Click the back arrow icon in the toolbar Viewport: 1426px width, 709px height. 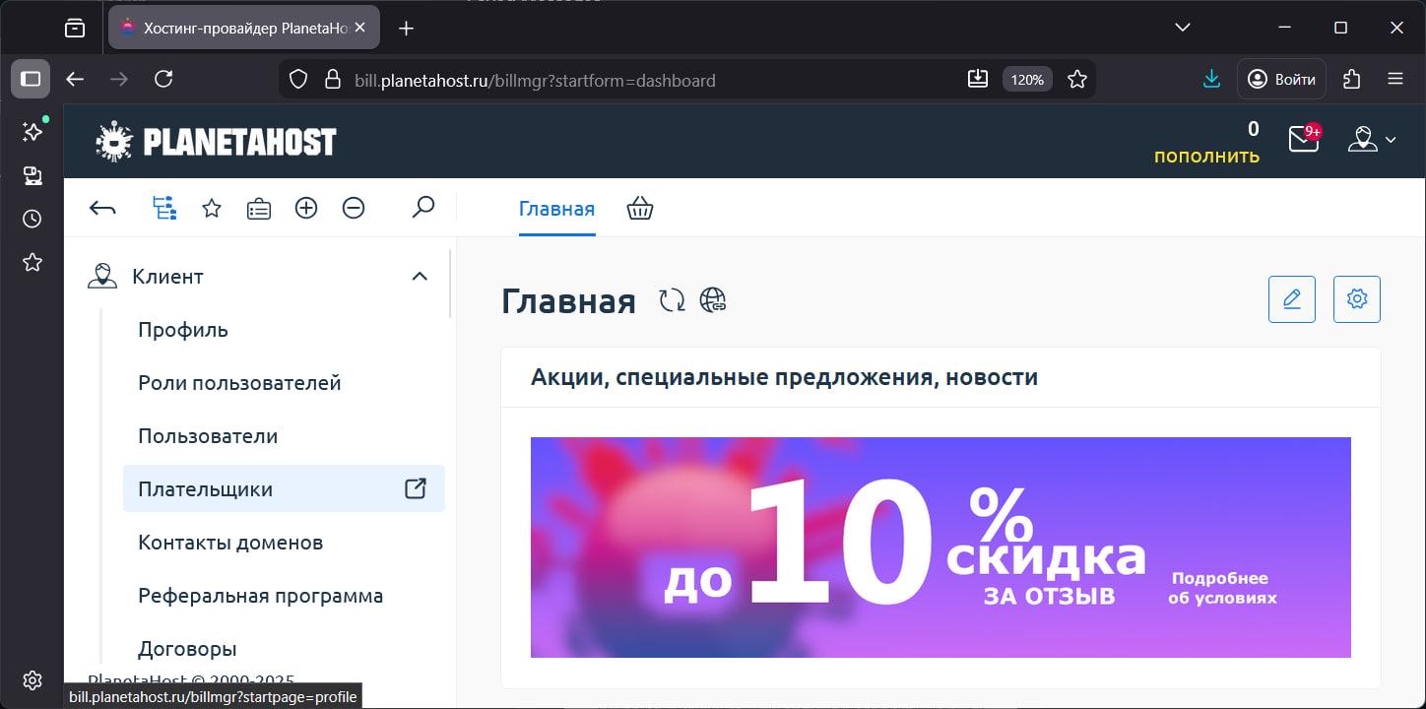[x=102, y=208]
